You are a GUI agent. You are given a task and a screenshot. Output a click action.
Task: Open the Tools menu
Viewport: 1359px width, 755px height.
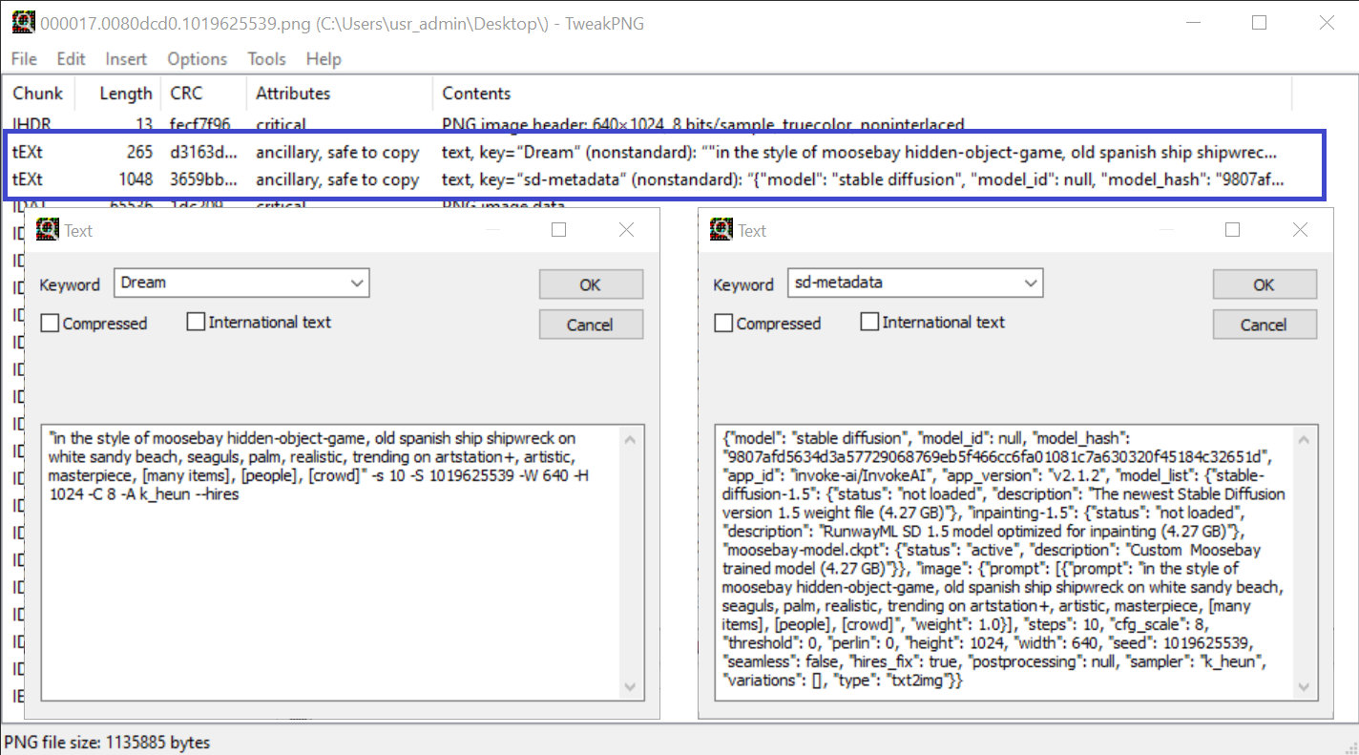coord(266,59)
